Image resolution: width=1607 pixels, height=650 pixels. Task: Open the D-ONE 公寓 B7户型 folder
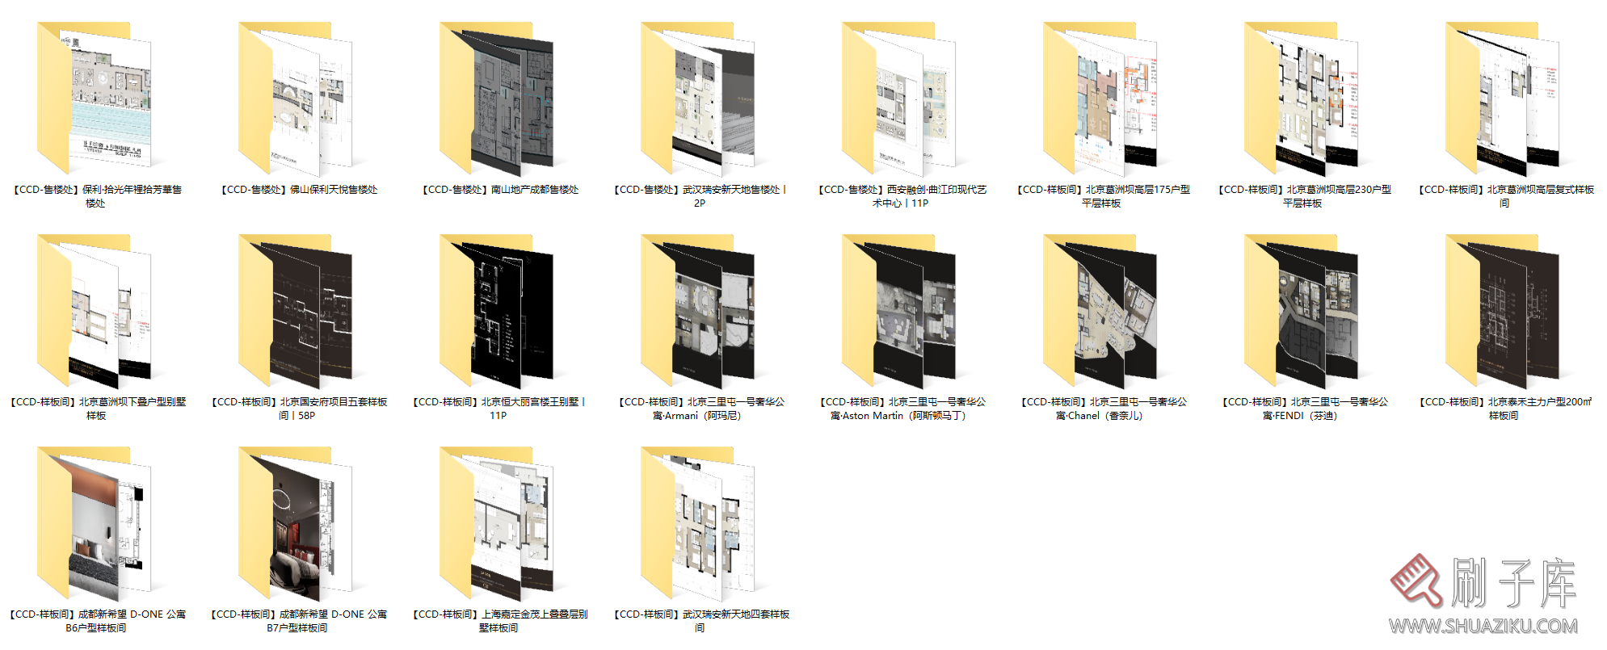click(296, 523)
